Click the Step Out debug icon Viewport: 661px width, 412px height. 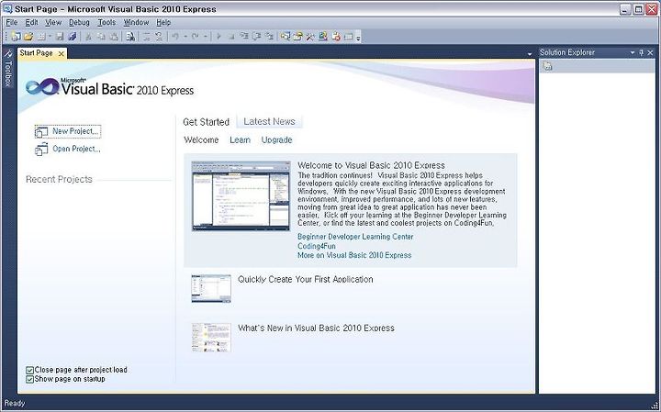[269, 37]
